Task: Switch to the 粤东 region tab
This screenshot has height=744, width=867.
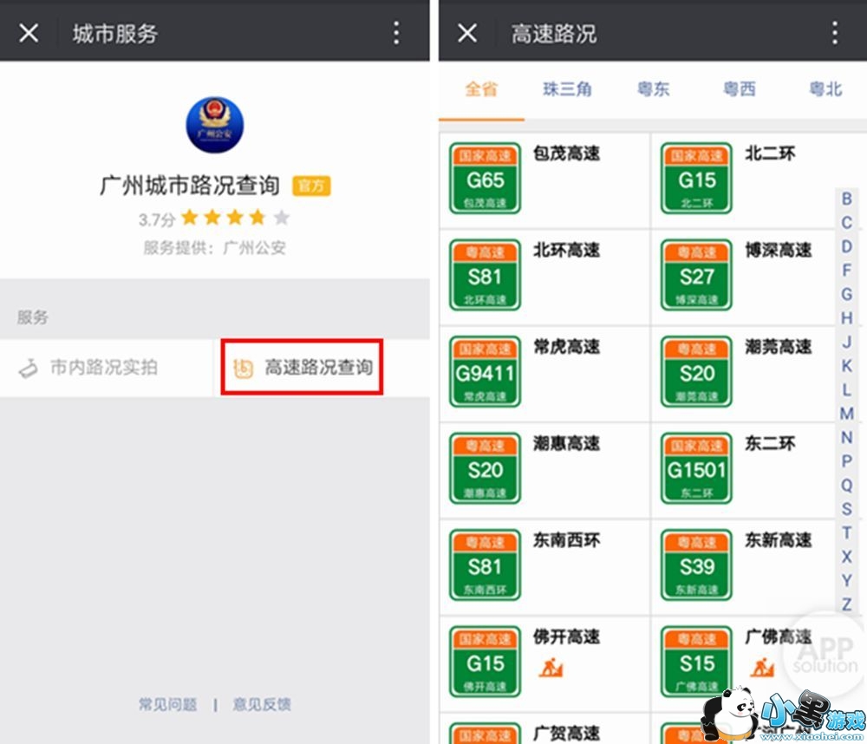Action: tap(653, 89)
